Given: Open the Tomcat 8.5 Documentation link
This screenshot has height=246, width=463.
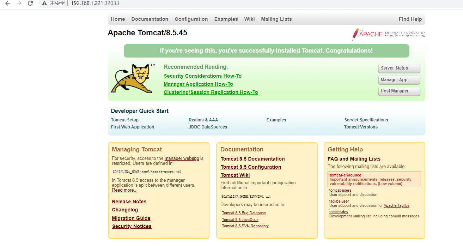Looking at the screenshot, I should pyautogui.click(x=253, y=159).
